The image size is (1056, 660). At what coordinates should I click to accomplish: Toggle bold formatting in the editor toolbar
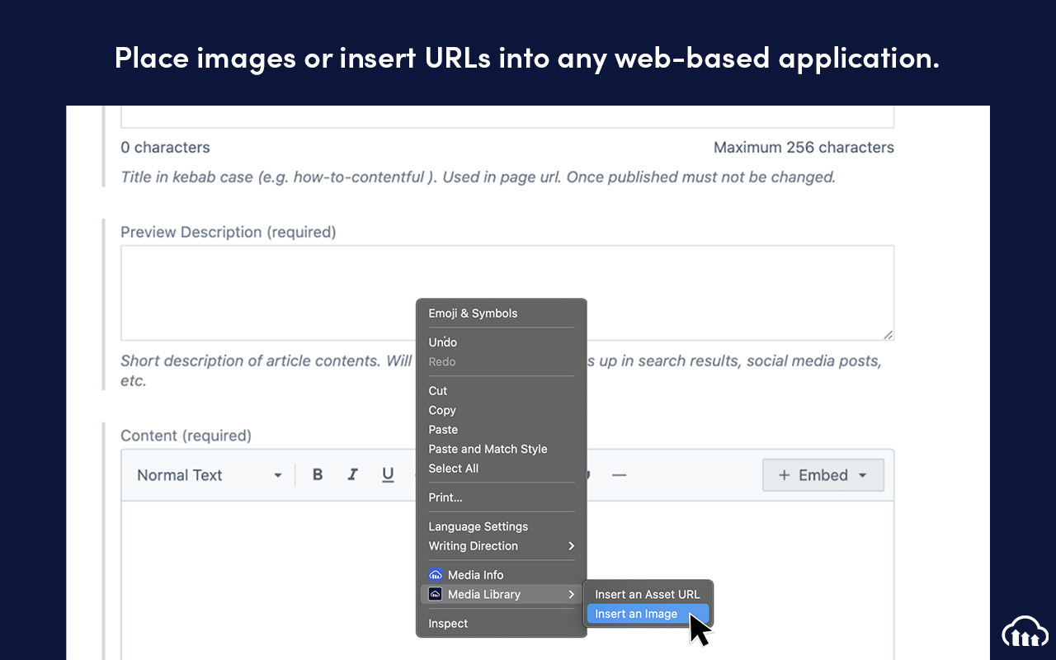tap(317, 474)
